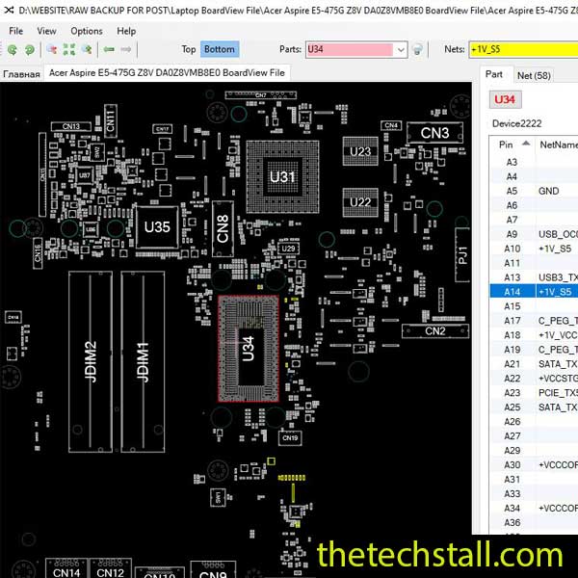The image size is (578, 578).
Task: Click the NetName column header
Action: (x=558, y=144)
